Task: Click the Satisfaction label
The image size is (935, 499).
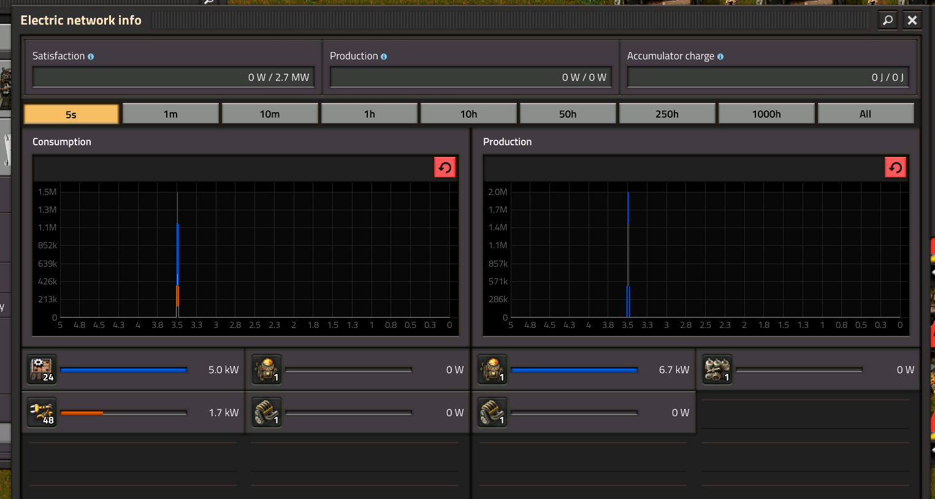Action: click(x=58, y=56)
